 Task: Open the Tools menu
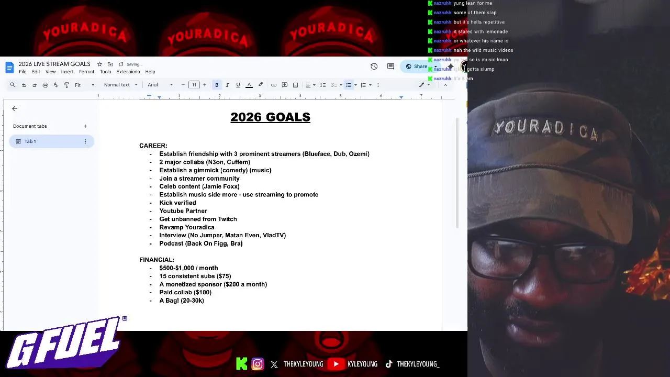(105, 72)
